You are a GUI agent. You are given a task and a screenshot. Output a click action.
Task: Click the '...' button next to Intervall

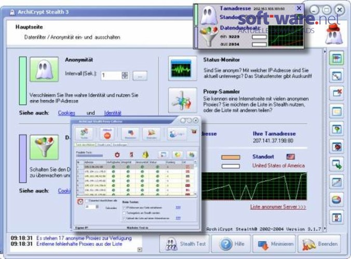coord(140,76)
